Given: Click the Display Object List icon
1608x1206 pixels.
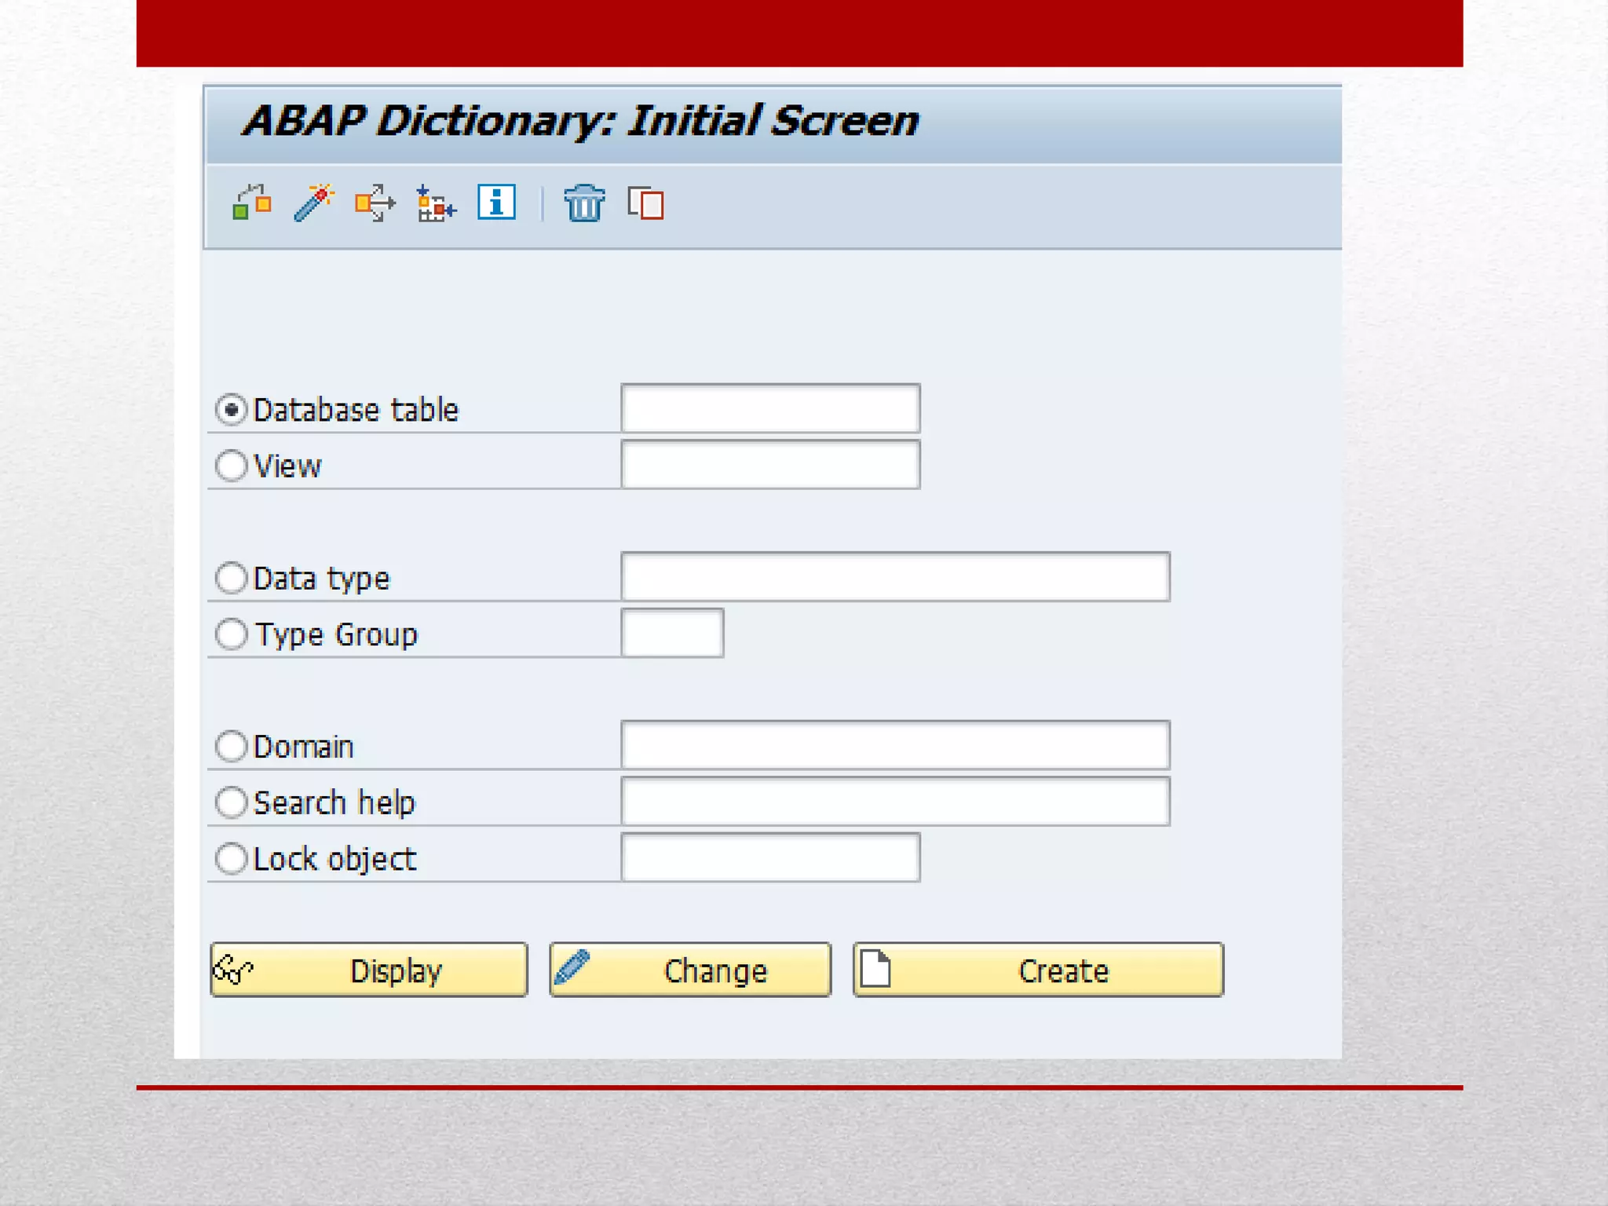Looking at the screenshot, I should coord(436,204).
